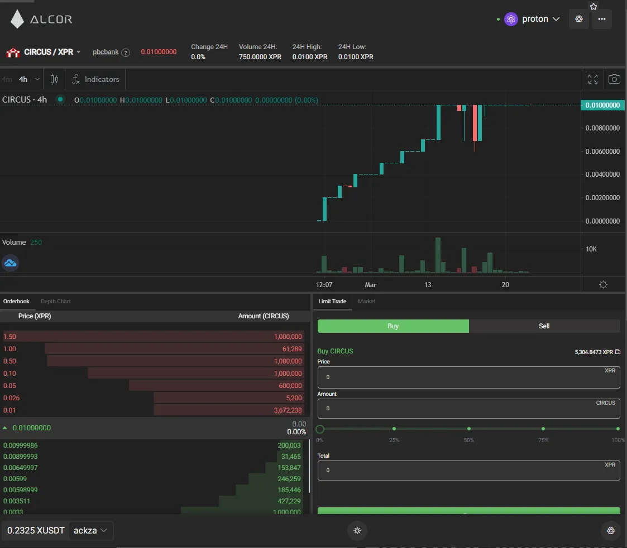
Task: Select the Buy side button
Action: click(x=393, y=326)
